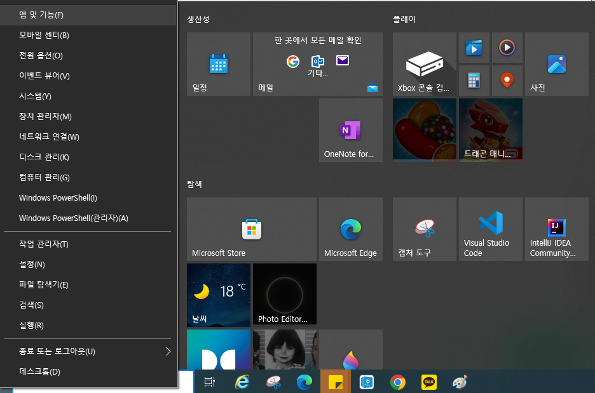Open OneNote for Windows tile

[x=351, y=130]
